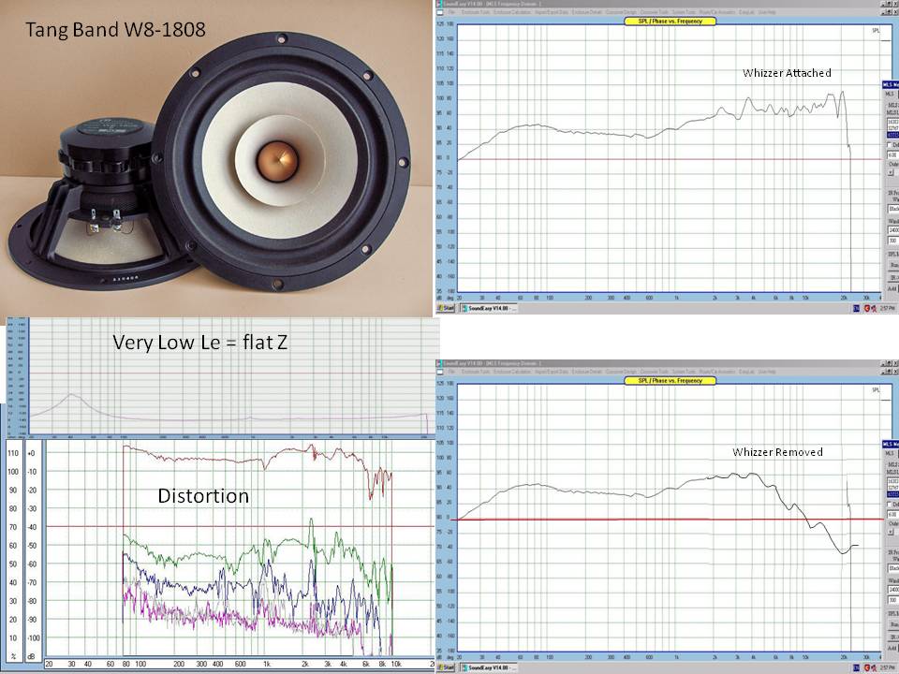899x674 pixels.
Task: Select the highlighted MLS length entry in the upper list
Action: pos(893,135)
